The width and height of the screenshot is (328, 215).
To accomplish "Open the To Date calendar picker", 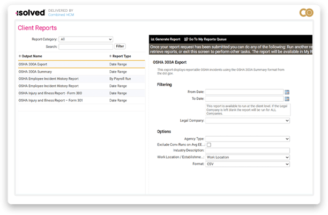I will [287, 99].
